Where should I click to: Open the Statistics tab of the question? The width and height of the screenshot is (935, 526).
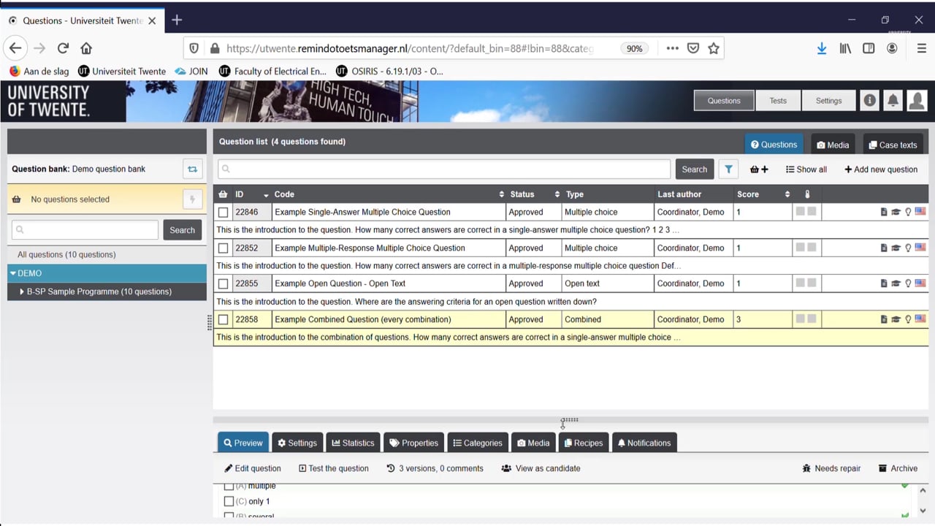(353, 443)
